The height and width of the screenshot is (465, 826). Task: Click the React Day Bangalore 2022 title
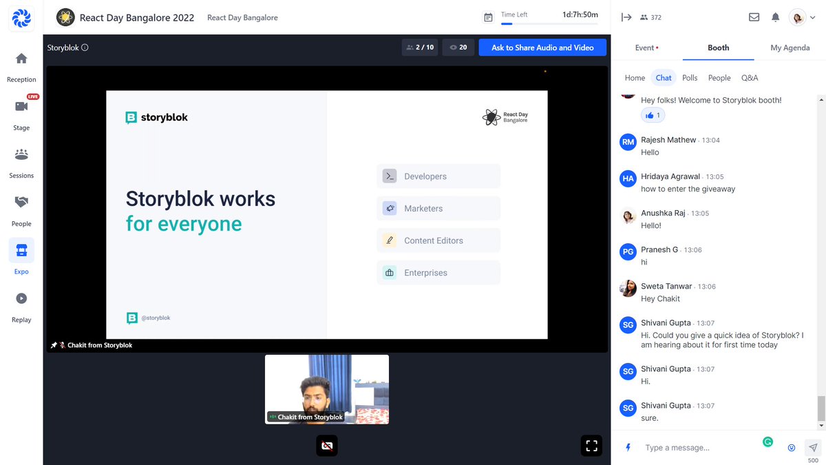[x=137, y=18]
